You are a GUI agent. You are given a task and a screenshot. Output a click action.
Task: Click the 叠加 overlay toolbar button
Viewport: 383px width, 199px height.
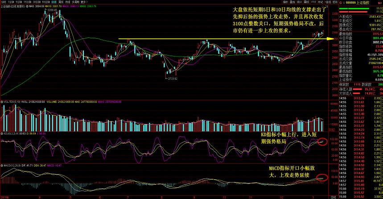(x=292, y=2)
